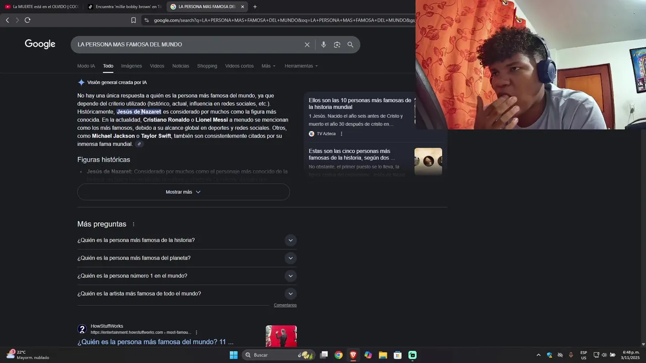Open the three-dot menu on the HowStuffWorks result
This screenshot has width=646, height=363.
[197, 332]
